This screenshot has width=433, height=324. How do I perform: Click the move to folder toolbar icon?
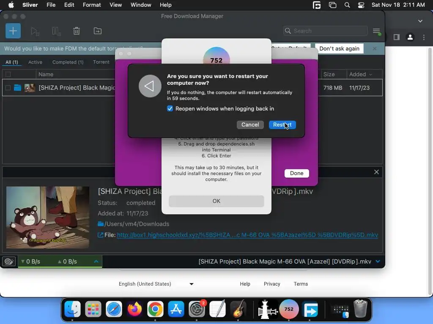98,31
